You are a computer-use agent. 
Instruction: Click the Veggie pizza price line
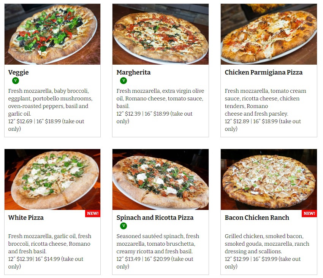(x=46, y=125)
